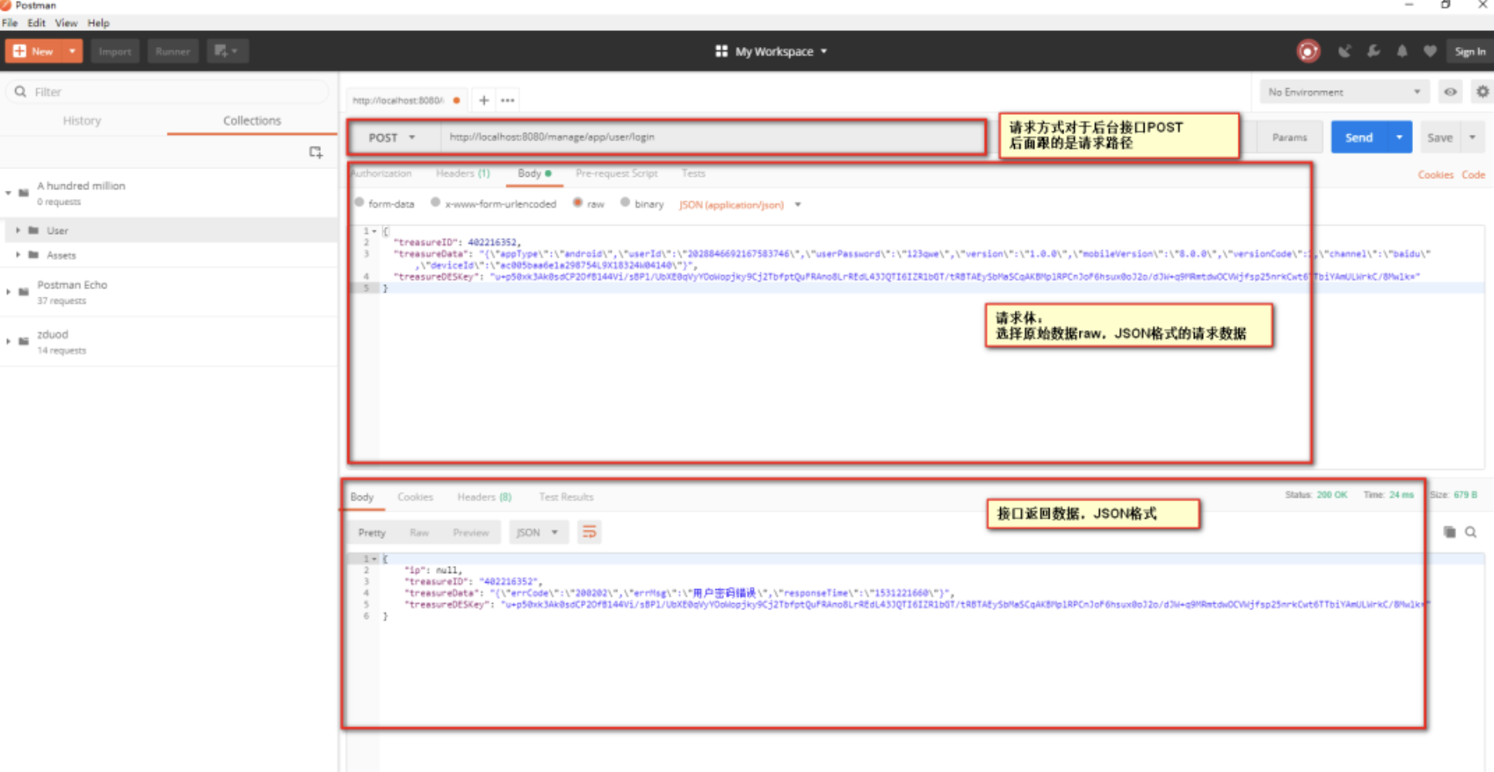Open the Cookies link near Code
Screen dimensions: 1494x772
click(x=1435, y=174)
